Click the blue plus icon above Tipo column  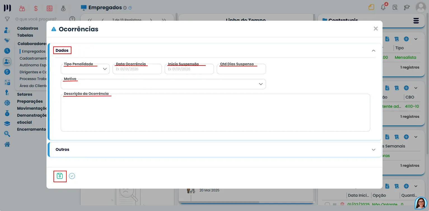point(406,39)
